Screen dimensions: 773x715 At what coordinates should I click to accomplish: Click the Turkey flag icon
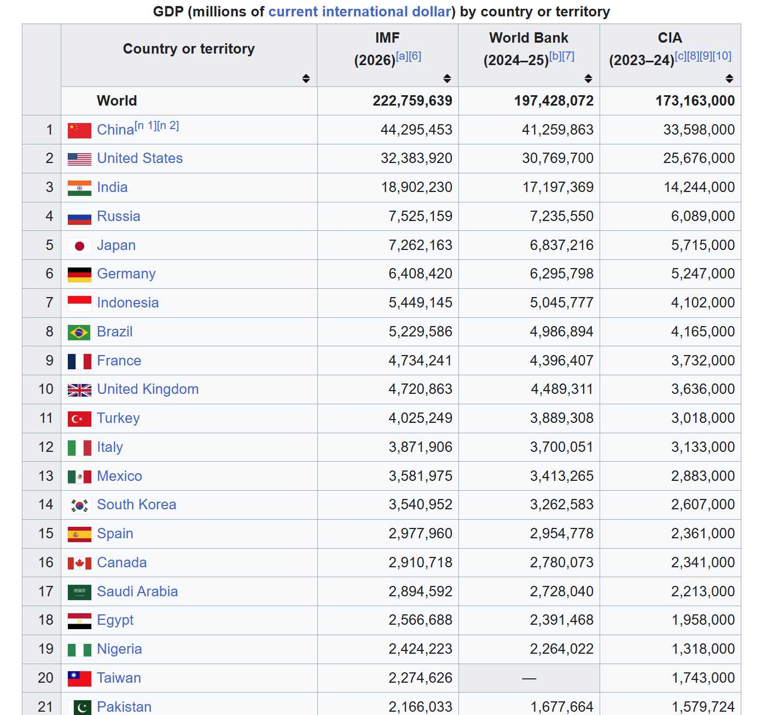click(x=79, y=419)
